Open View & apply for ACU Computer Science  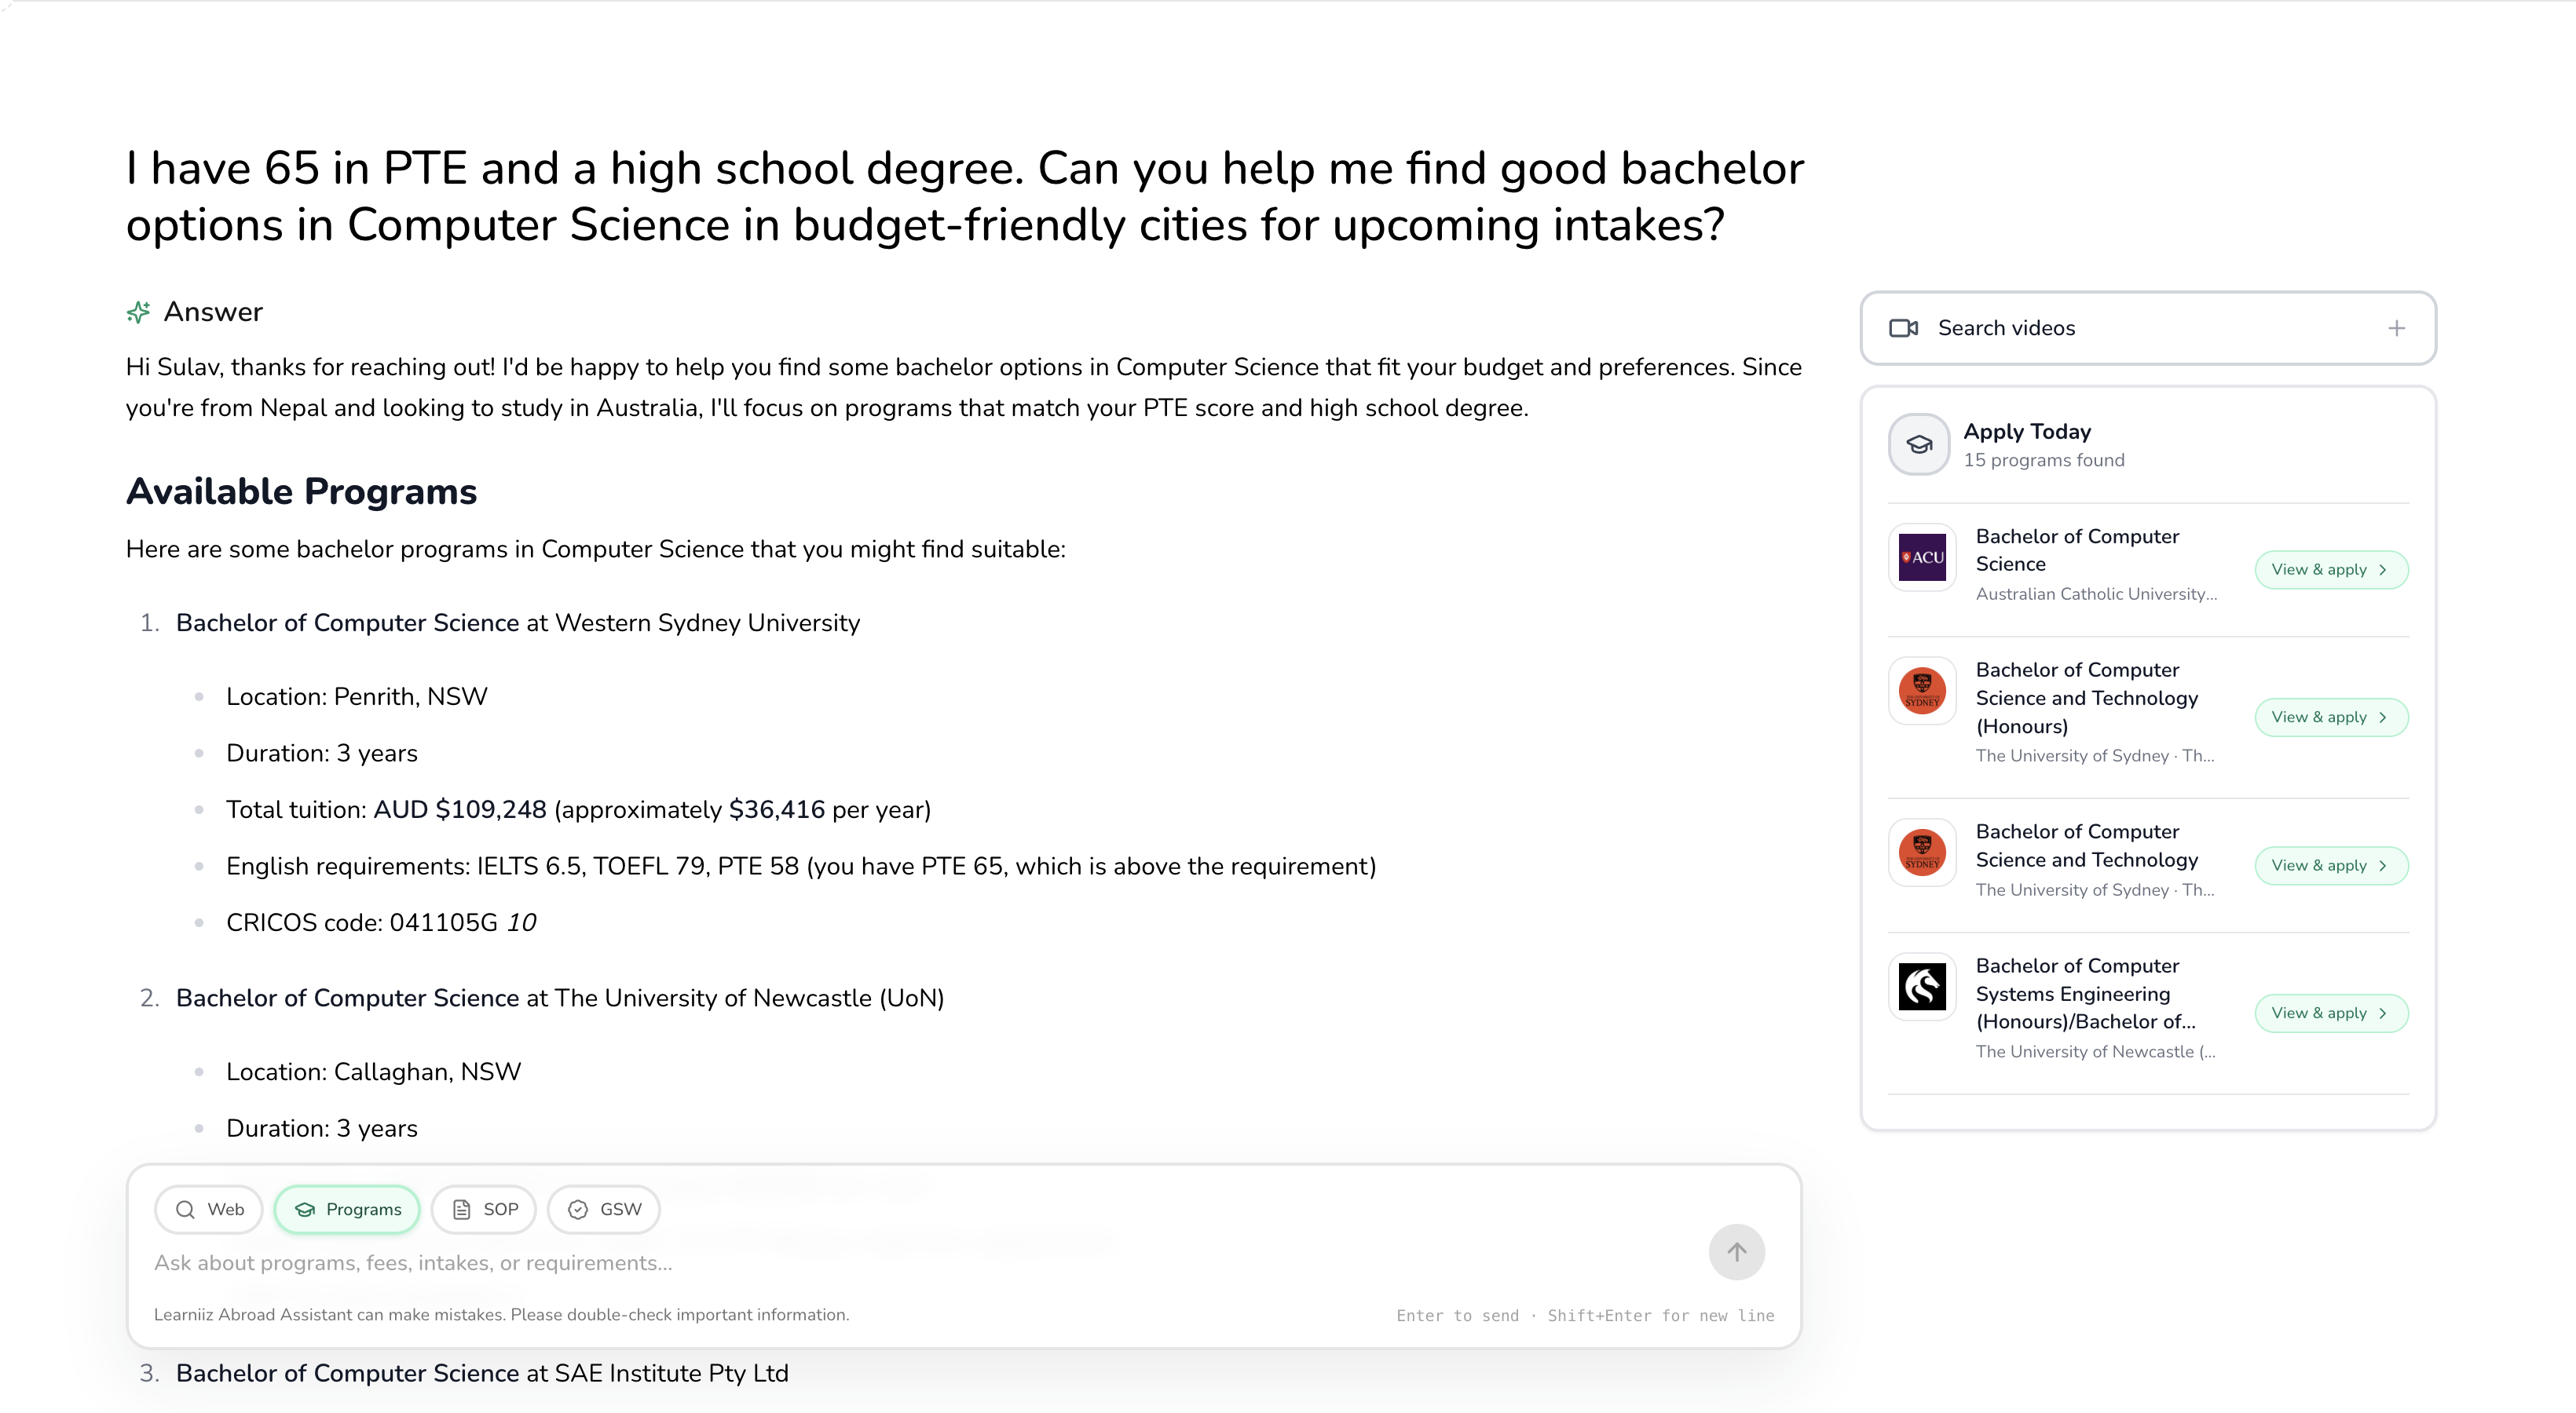click(2330, 571)
